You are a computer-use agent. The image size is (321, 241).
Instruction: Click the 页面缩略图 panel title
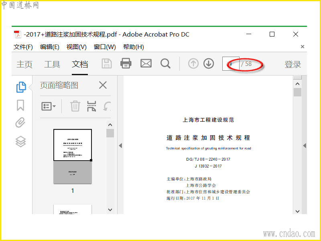[x=59, y=85]
